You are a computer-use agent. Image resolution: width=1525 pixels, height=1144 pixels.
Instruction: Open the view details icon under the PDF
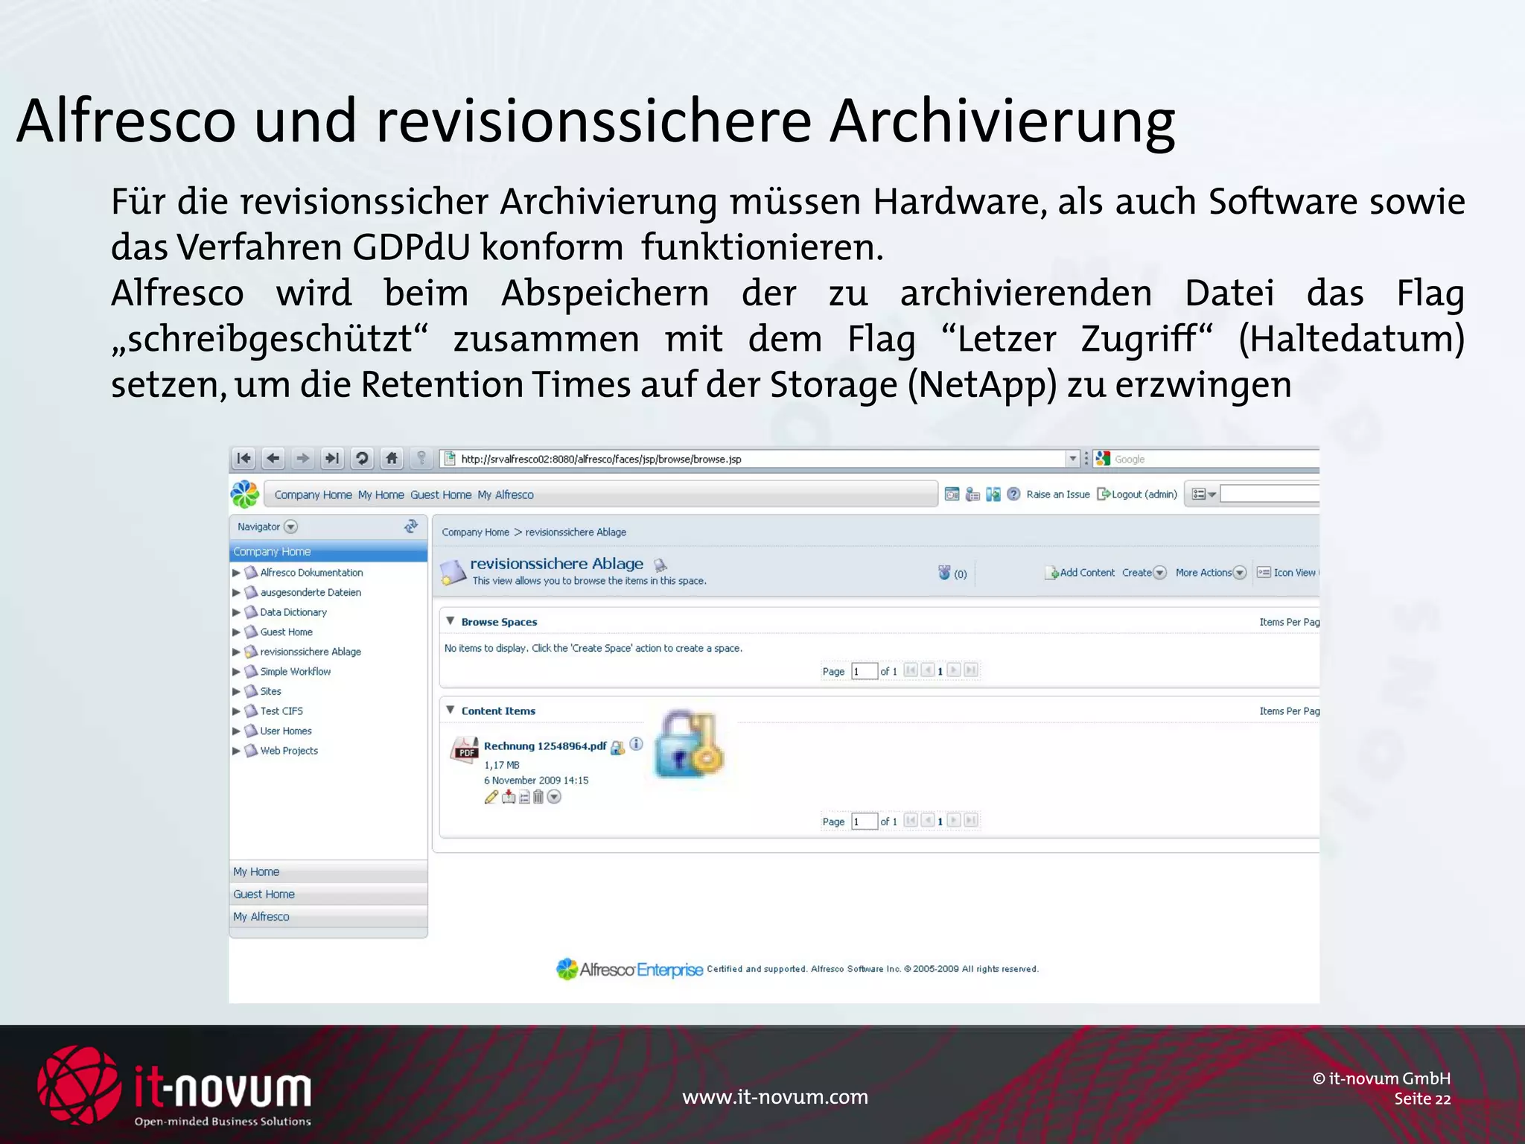524,798
